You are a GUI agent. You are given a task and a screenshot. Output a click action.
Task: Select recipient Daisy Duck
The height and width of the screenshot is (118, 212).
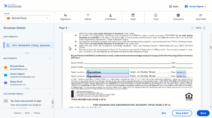click(18, 83)
